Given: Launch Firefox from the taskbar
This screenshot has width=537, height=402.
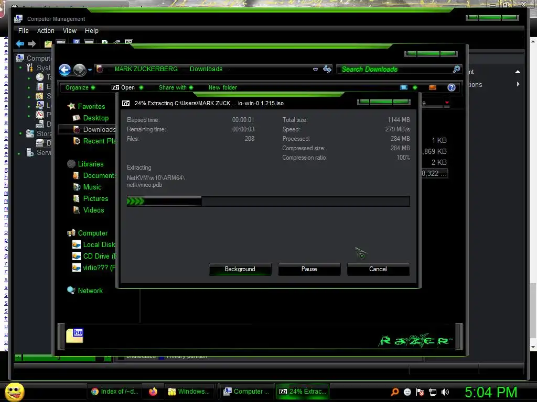Looking at the screenshot, I should point(153,392).
